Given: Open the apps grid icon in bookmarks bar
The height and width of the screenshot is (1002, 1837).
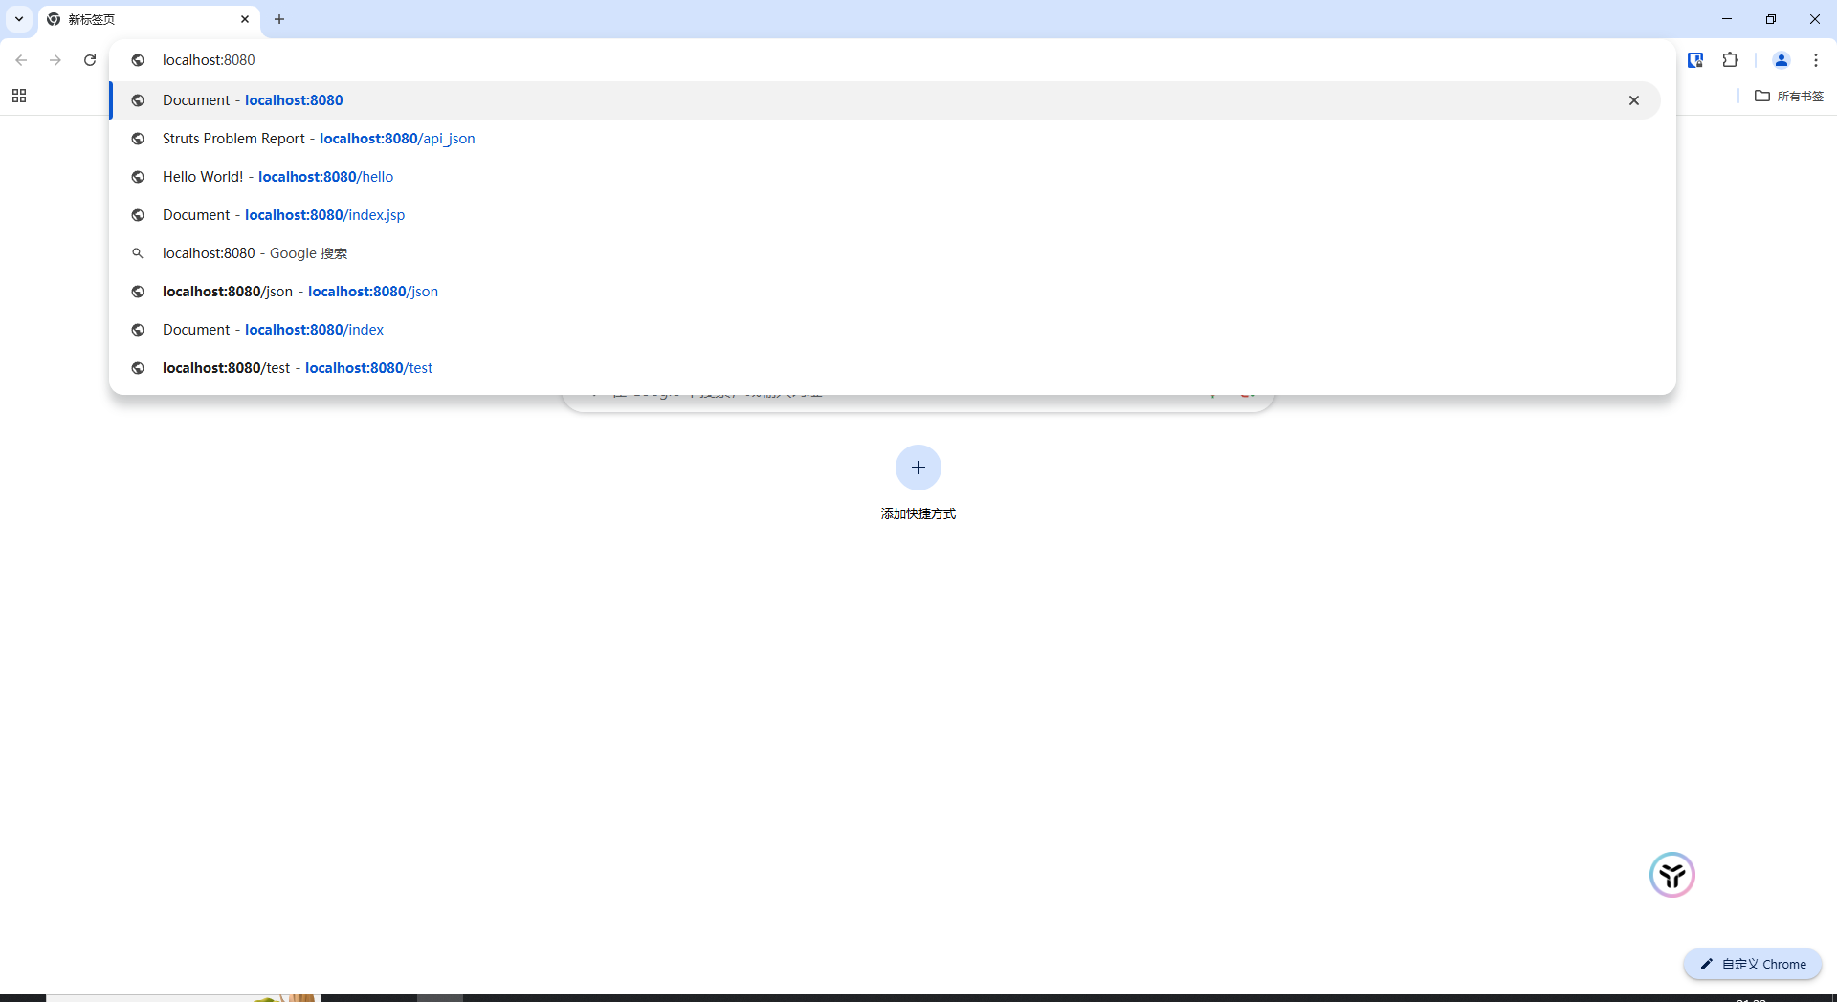Looking at the screenshot, I should [x=19, y=96].
